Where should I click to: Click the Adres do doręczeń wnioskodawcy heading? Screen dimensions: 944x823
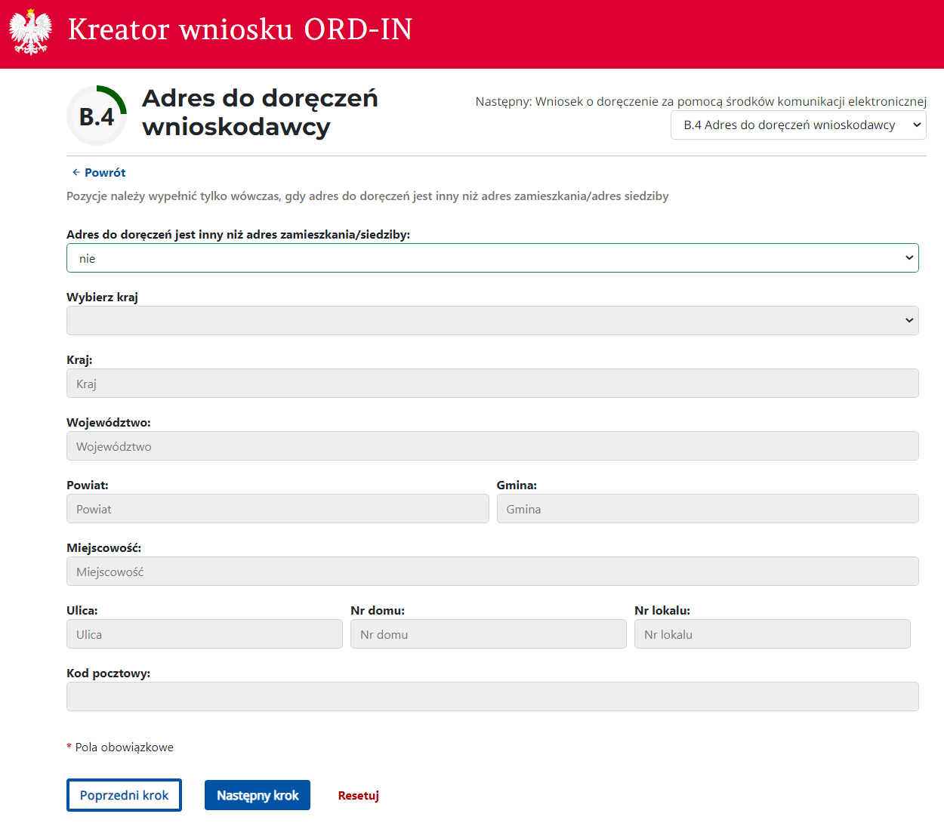[x=259, y=113]
